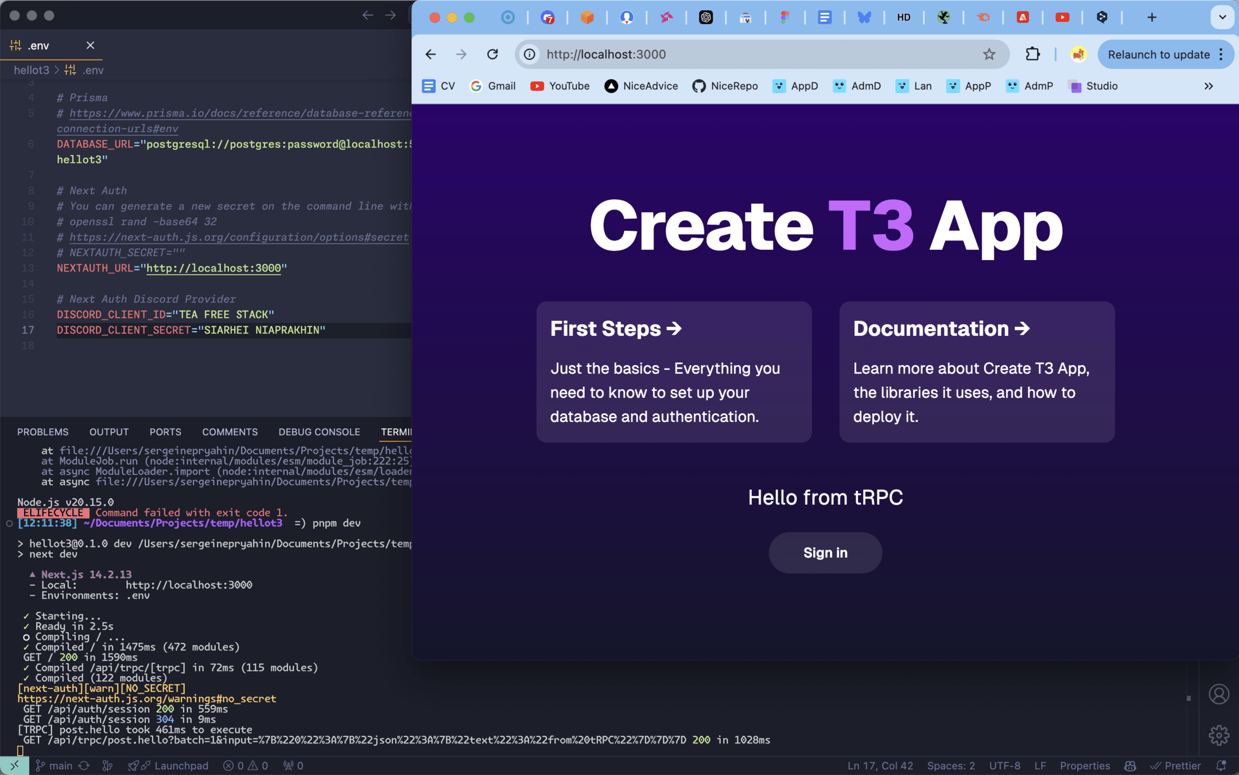Bookmark this page with the star icon

(989, 55)
